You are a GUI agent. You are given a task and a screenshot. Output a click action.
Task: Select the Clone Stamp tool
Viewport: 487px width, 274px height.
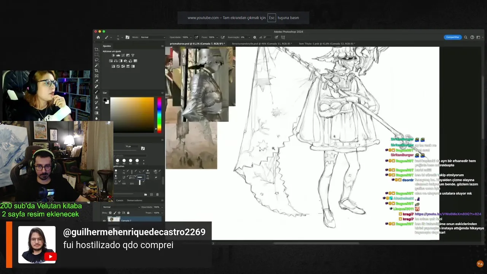[x=96, y=97]
